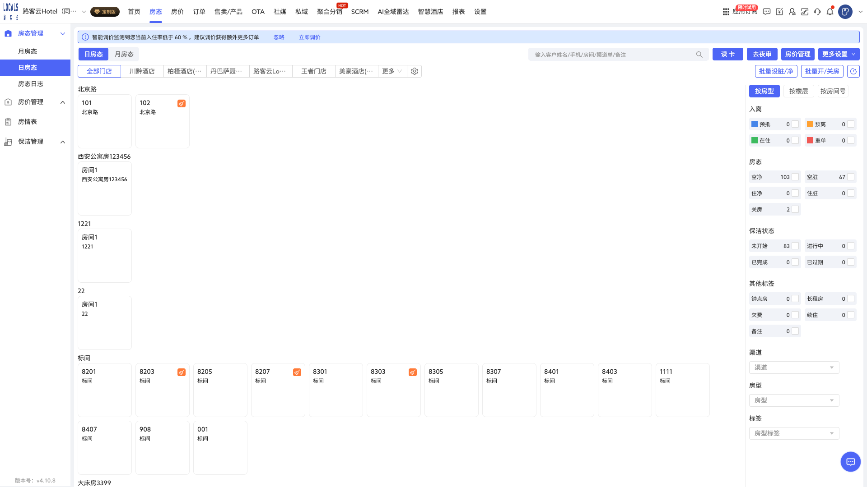Image resolution: width=867 pixels, height=487 pixels.
Task: Open the 房型 dropdown
Action: [x=794, y=400]
